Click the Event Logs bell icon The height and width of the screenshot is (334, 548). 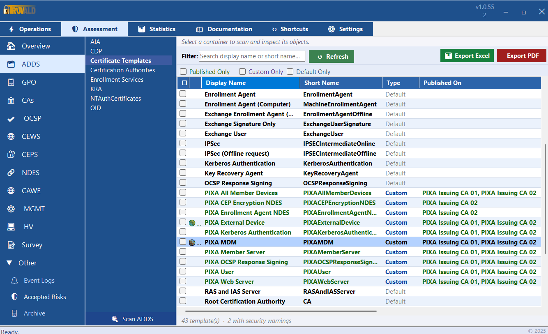pos(14,281)
